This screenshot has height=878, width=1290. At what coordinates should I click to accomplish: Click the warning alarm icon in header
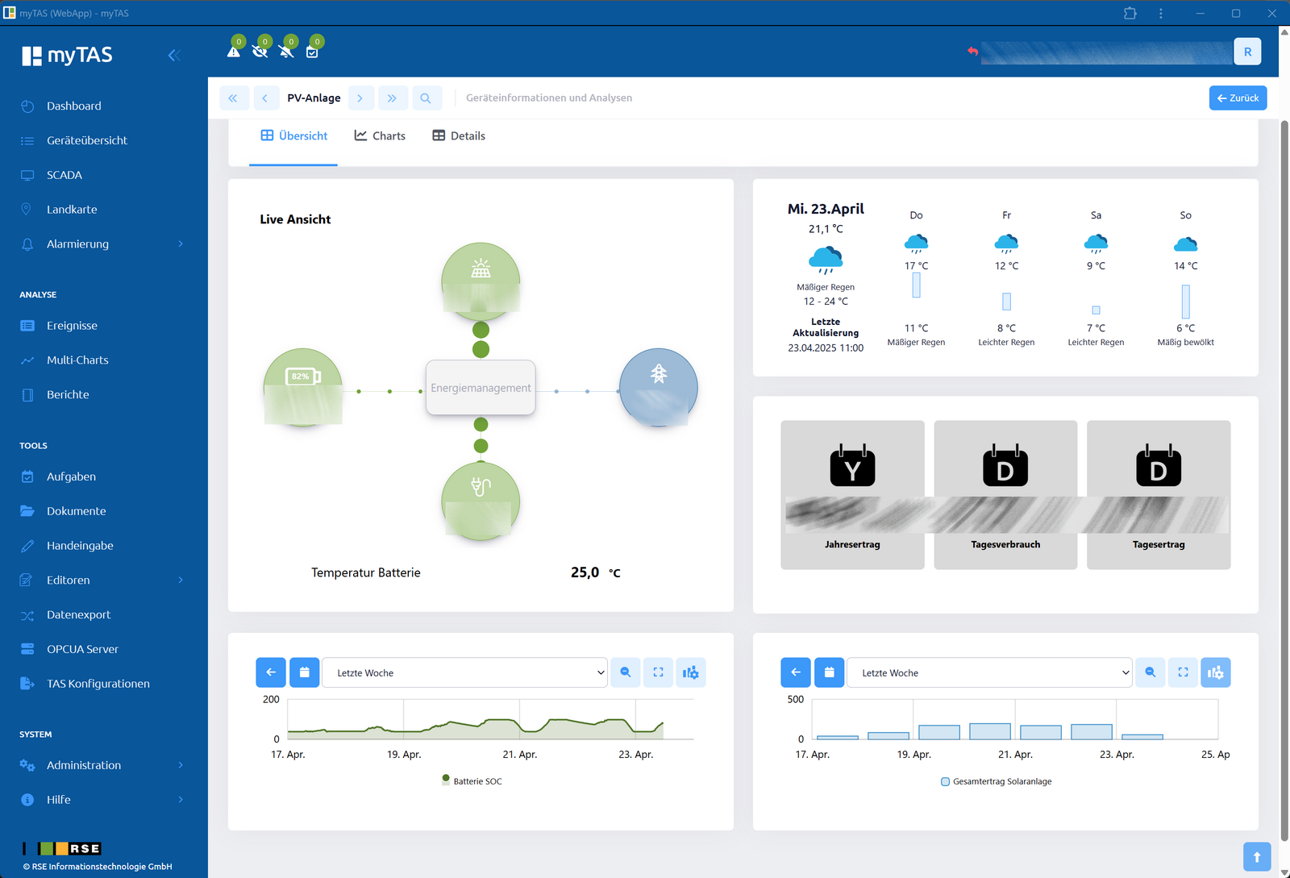pyautogui.click(x=234, y=52)
